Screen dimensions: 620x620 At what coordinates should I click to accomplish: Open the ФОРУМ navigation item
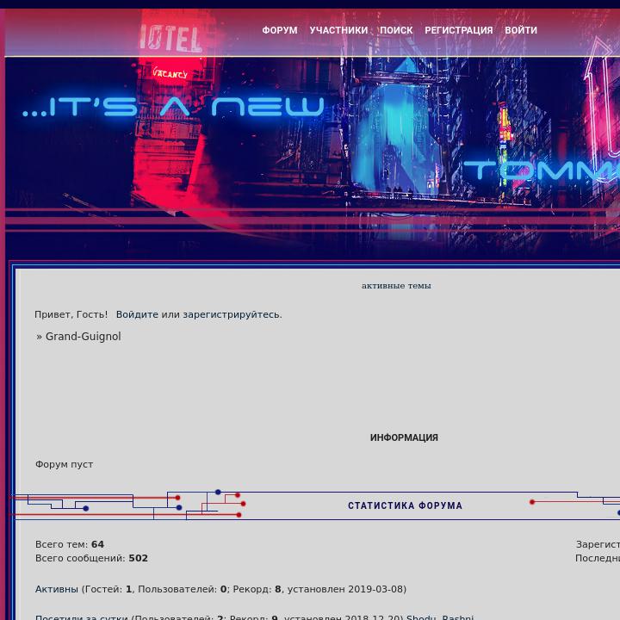point(280,30)
